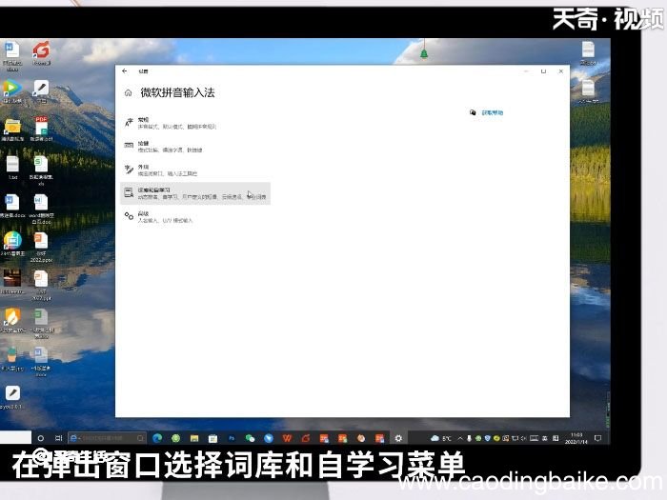Open the yellow folder desktop icon
667x500 pixels.
12,130
